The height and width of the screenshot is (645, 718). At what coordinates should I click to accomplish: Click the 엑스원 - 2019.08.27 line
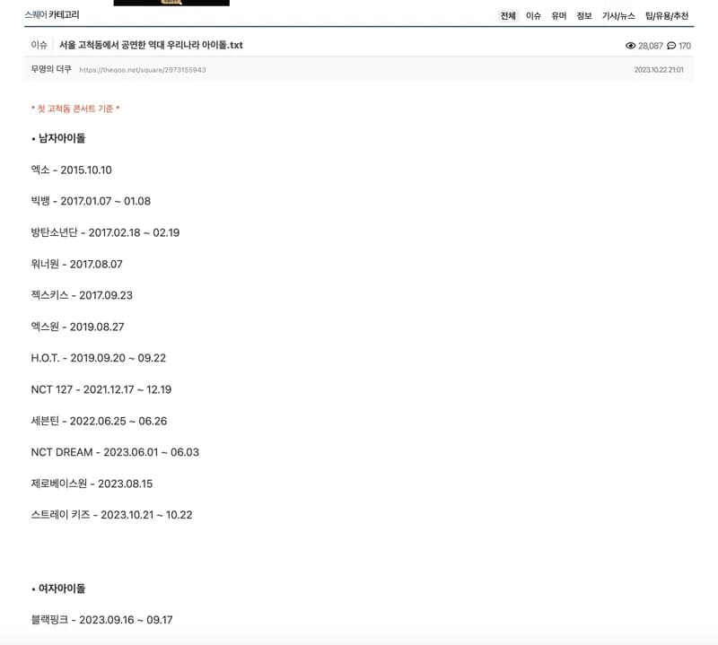click(77, 327)
